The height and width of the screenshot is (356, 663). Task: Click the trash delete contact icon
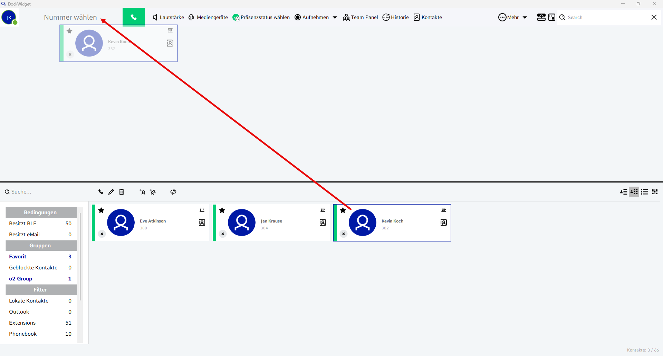pos(122,192)
